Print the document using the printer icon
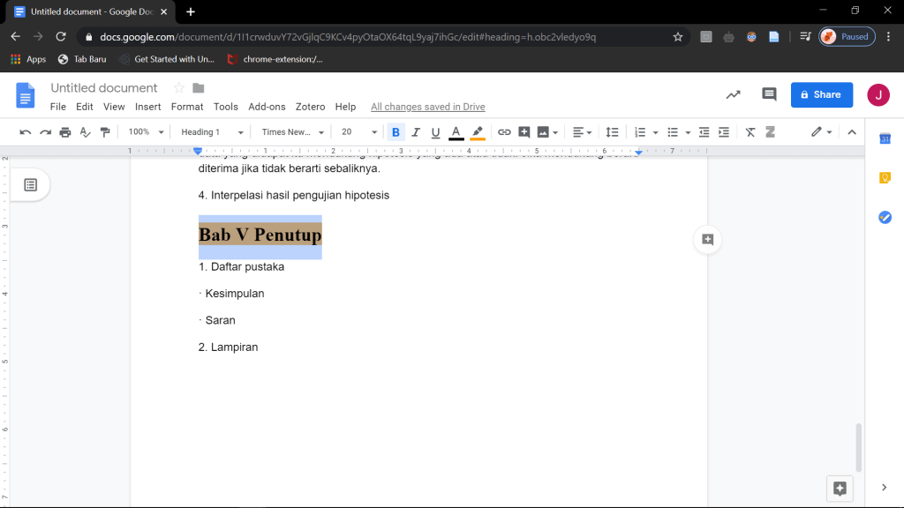Viewport: 904px width, 508px height. pyautogui.click(x=65, y=132)
